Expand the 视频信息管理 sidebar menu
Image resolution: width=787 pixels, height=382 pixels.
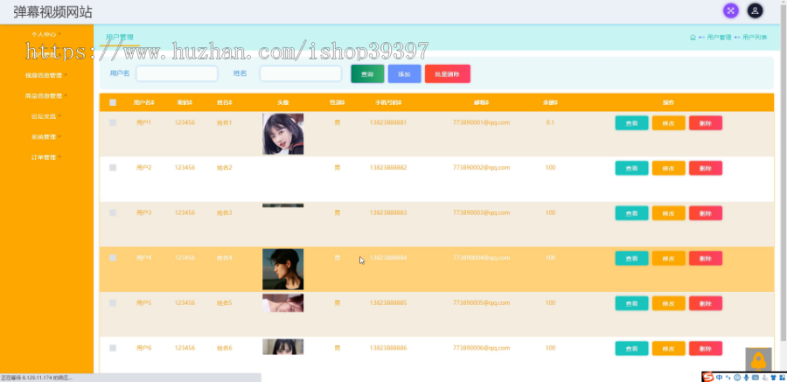pyautogui.click(x=46, y=75)
